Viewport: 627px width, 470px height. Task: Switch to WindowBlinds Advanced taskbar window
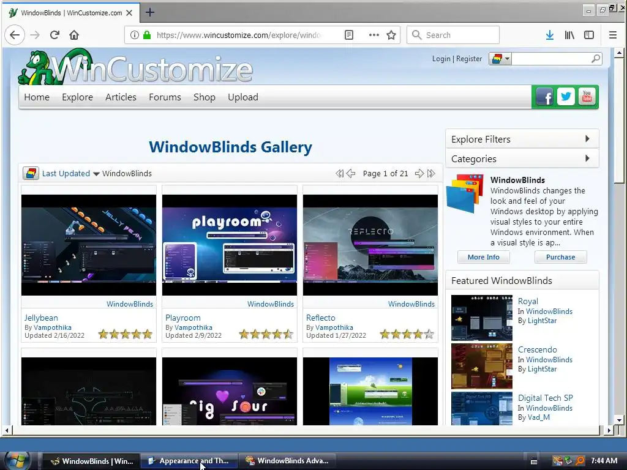pyautogui.click(x=288, y=461)
